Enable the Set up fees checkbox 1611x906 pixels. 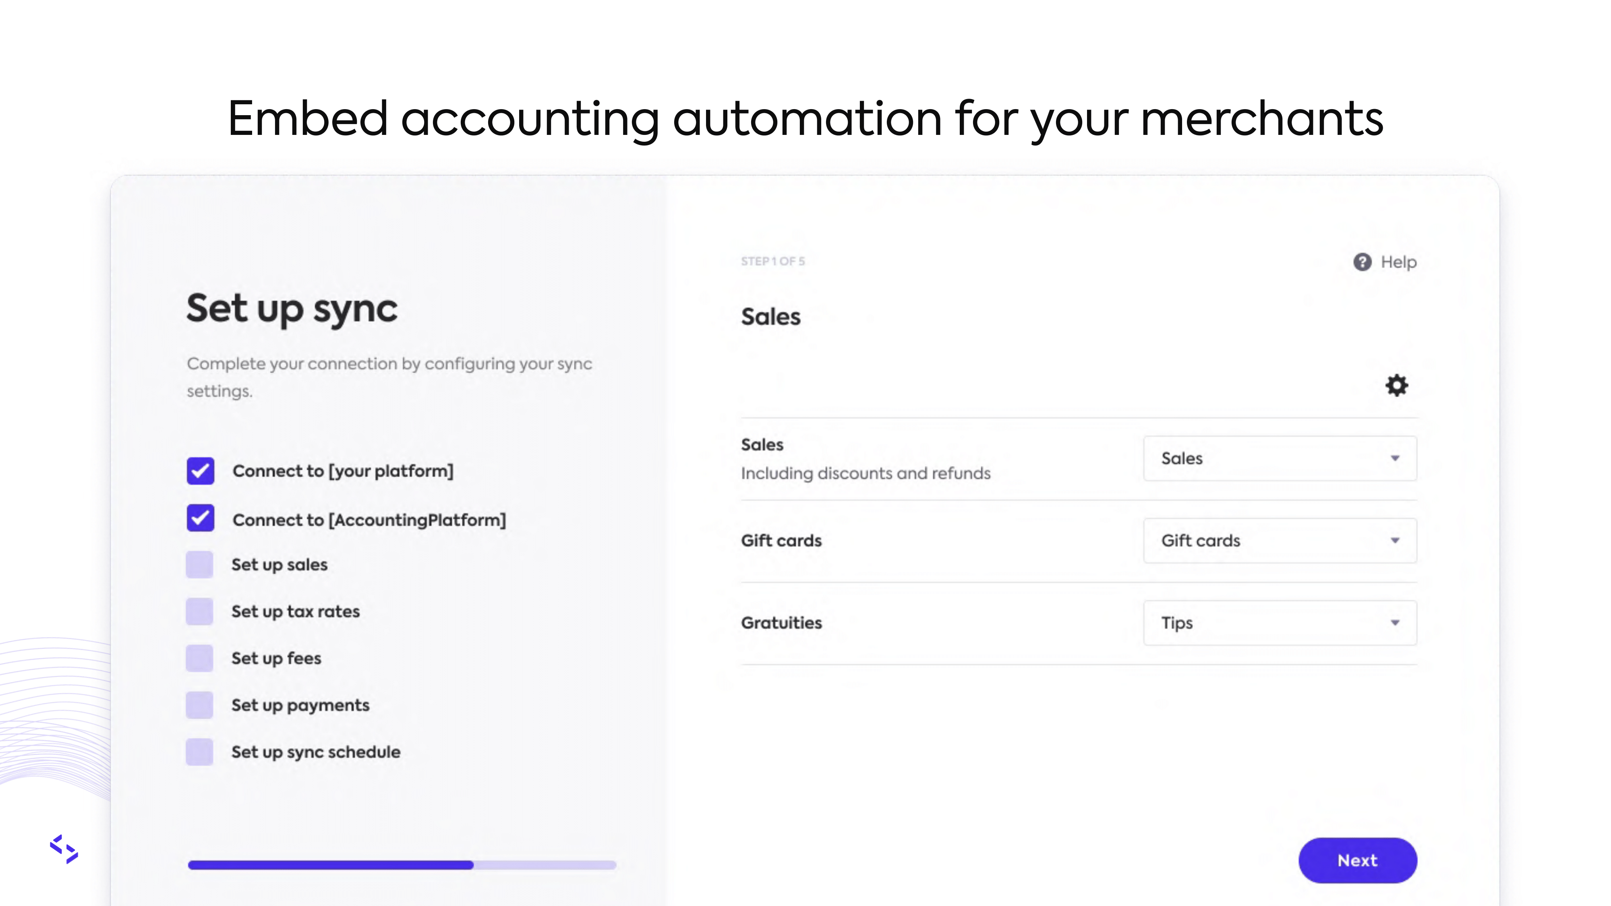point(199,658)
